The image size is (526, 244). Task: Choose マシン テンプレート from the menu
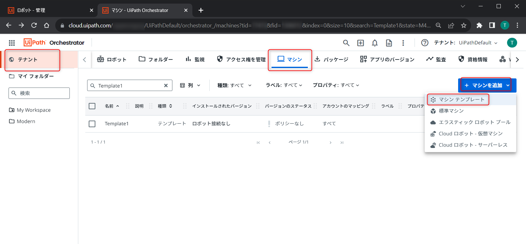pos(470,99)
